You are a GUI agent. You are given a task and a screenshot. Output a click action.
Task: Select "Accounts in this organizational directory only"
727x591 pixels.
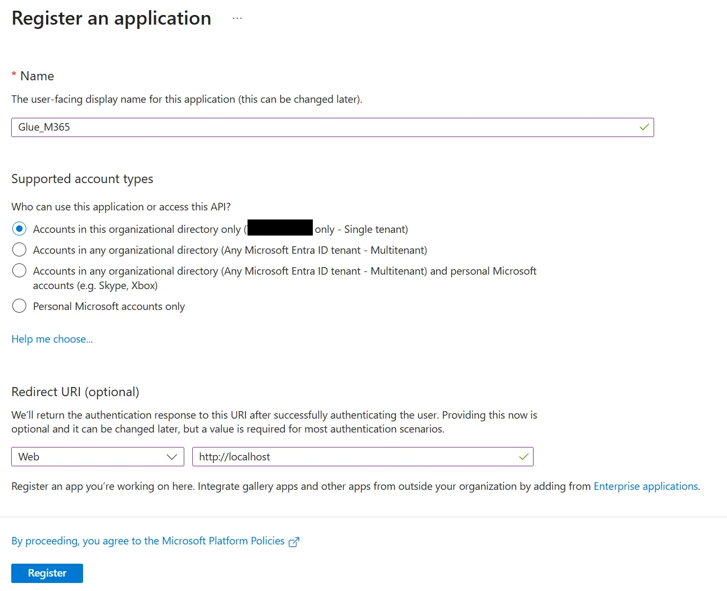(x=19, y=229)
